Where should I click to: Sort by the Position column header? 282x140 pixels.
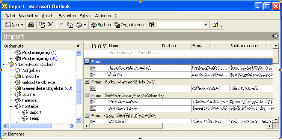point(176,46)
